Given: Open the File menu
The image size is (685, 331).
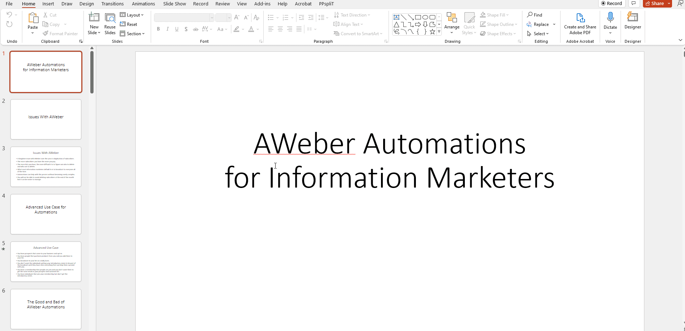Looking at the screenshot, I should click(9, 4).
